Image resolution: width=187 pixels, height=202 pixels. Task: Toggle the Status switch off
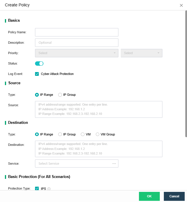click(x=39, y=63)
